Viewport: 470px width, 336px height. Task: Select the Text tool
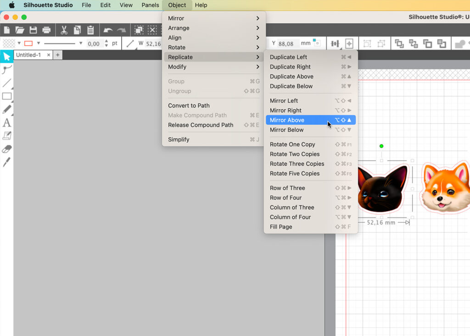point(6,123)
